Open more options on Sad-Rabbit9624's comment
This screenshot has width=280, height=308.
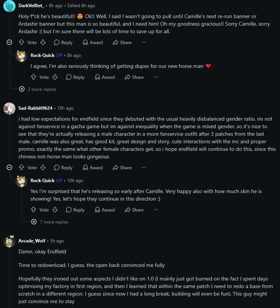(144, 167)
